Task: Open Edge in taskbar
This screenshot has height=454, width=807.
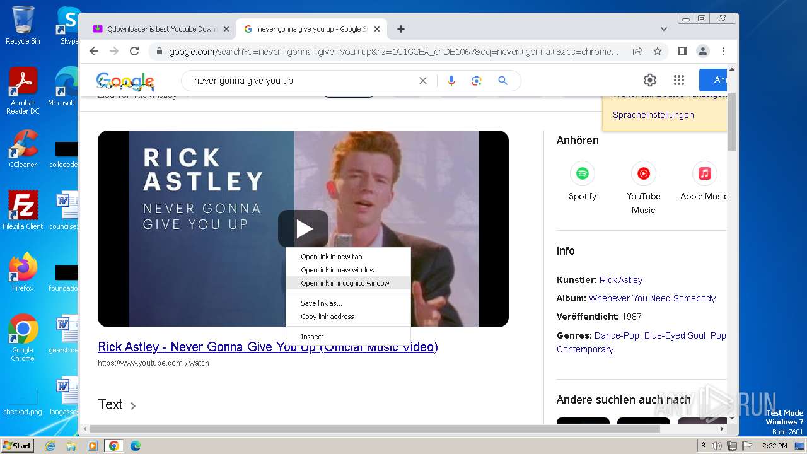Action: (135, 446)
